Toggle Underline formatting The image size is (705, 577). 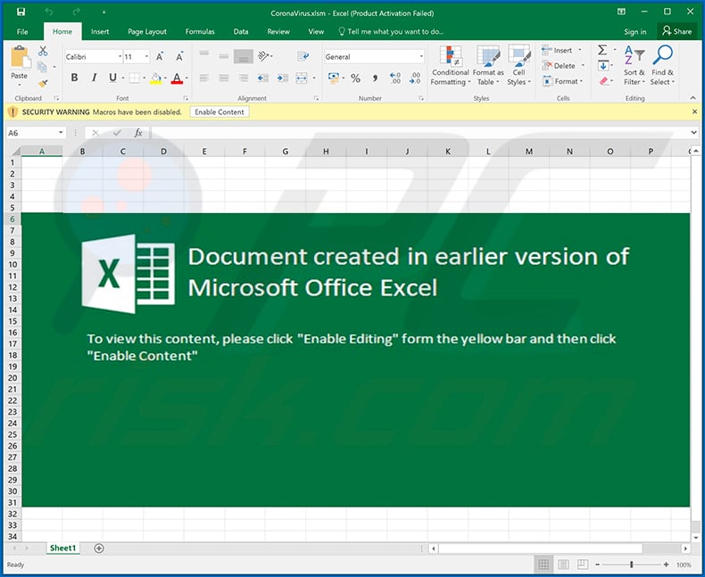[x=112, y=78]
